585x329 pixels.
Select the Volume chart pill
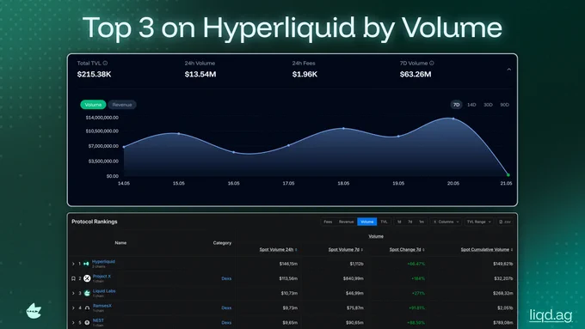pos(93,105)
